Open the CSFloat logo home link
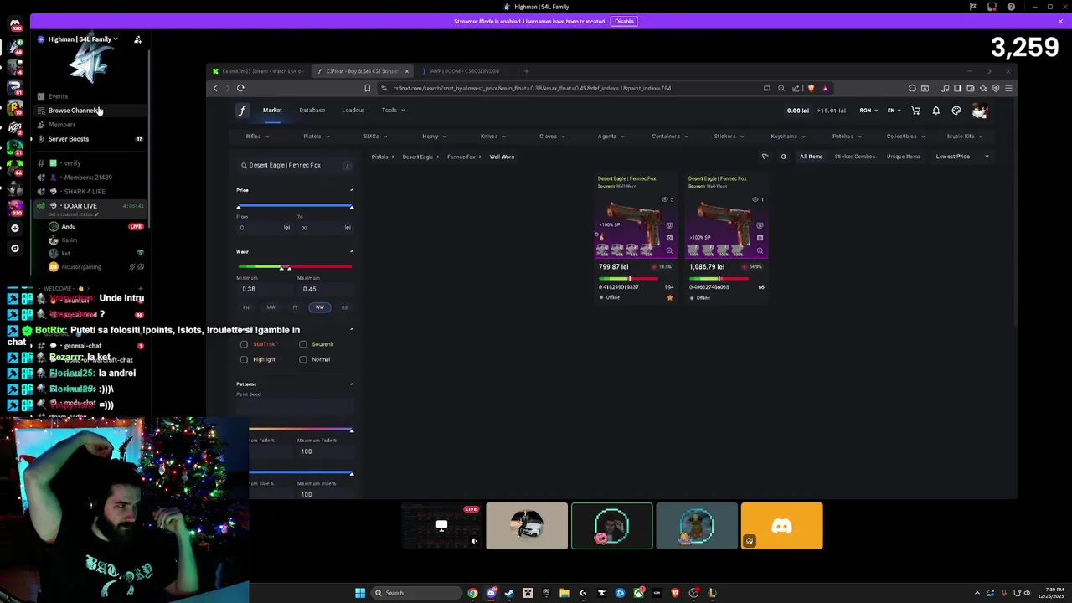 click(242, 111)
